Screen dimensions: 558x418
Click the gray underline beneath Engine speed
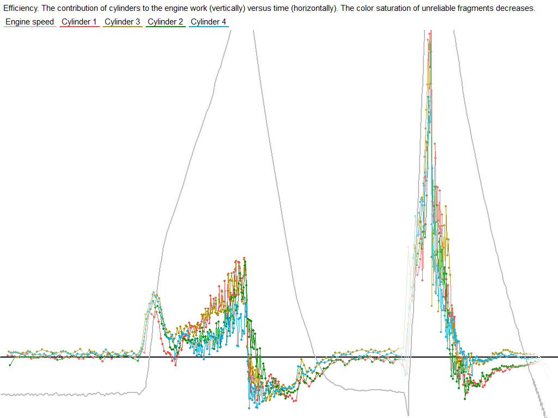(30, 27)
